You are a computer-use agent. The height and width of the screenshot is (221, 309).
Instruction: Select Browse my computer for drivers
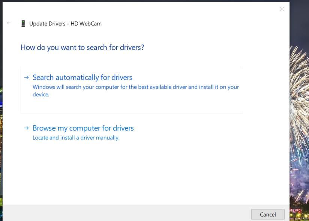(x=83, y=128)
